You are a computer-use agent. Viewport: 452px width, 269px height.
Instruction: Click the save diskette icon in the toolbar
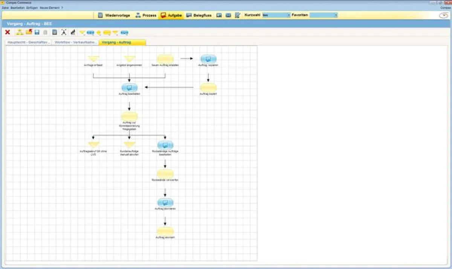36,32
